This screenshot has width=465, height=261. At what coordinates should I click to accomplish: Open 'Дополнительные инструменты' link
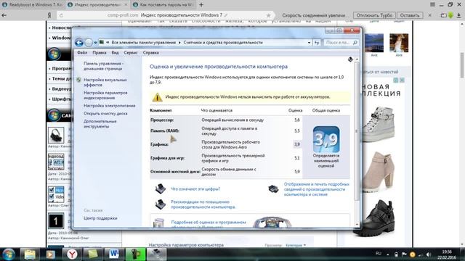click(100, 124)
